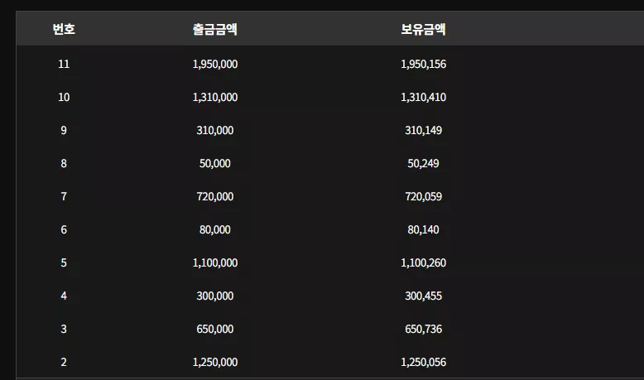644x380 pixels.
Task: Click balance value 80,140
Action: (423, 229)
